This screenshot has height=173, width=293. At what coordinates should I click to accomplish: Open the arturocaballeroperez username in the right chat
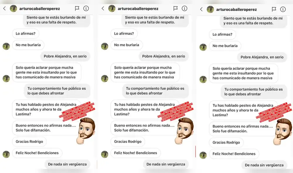point(236,10)
